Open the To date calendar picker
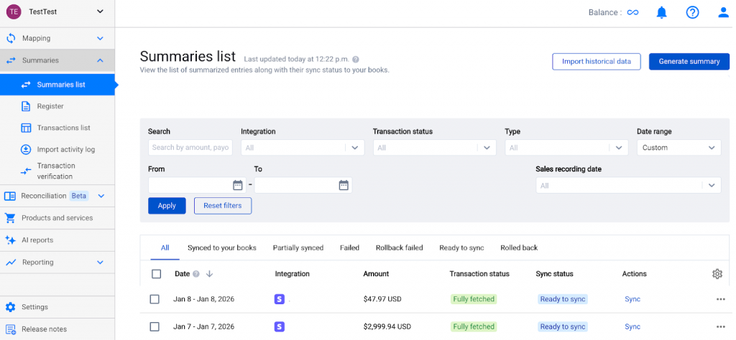 point(344,185)
